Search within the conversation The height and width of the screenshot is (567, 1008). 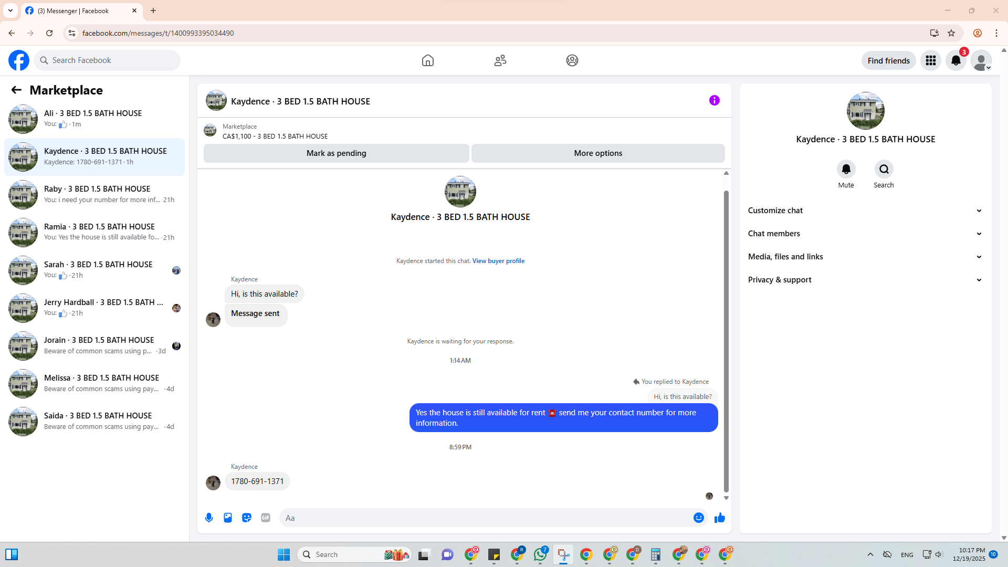tap(884, 169)
